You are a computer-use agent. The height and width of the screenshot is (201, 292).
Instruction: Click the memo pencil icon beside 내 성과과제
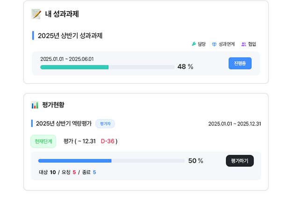(x=36, y=14)
